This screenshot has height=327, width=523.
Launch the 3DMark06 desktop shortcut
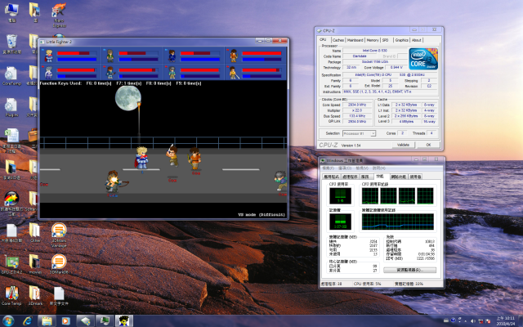pos(59,264)
